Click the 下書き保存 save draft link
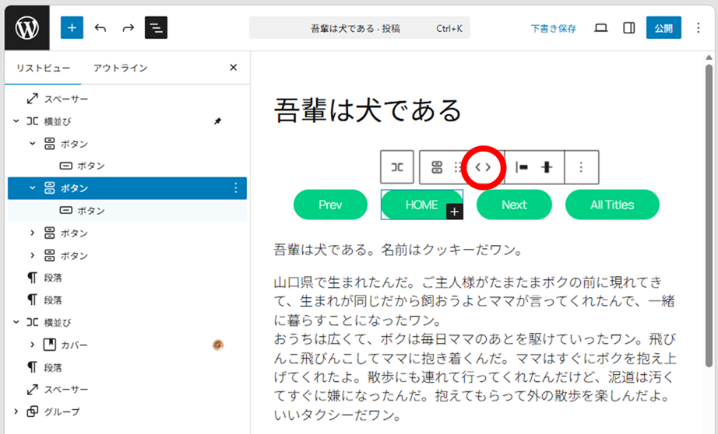The height and width of the screenshot is (434, 718). coord(554,28)
